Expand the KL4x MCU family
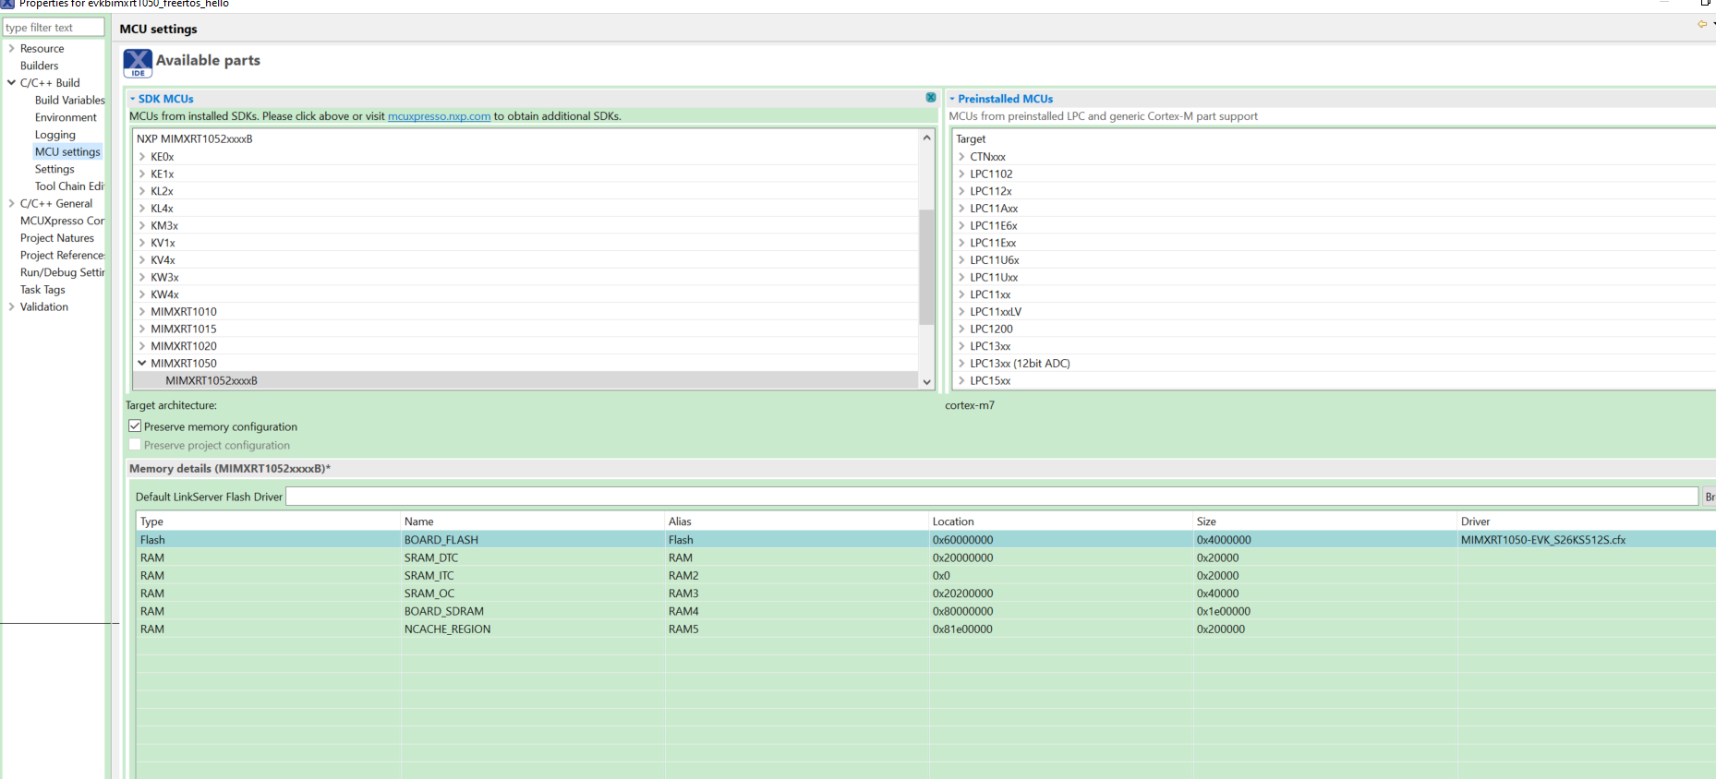Screen dimensions: 1716x779 point(142,209)
